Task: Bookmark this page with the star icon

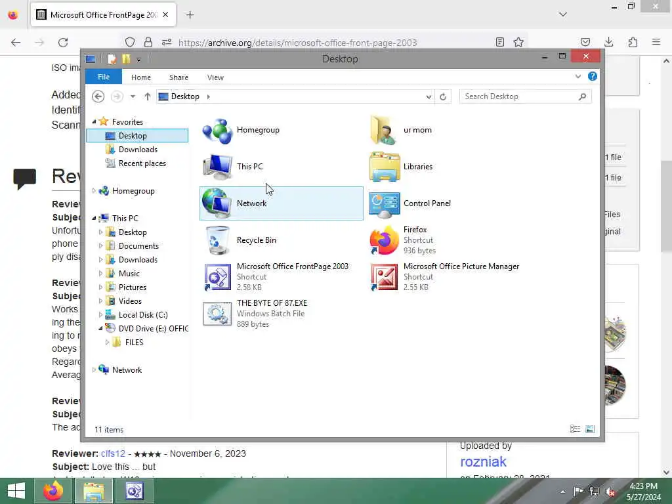Action: tap(518, 42)
